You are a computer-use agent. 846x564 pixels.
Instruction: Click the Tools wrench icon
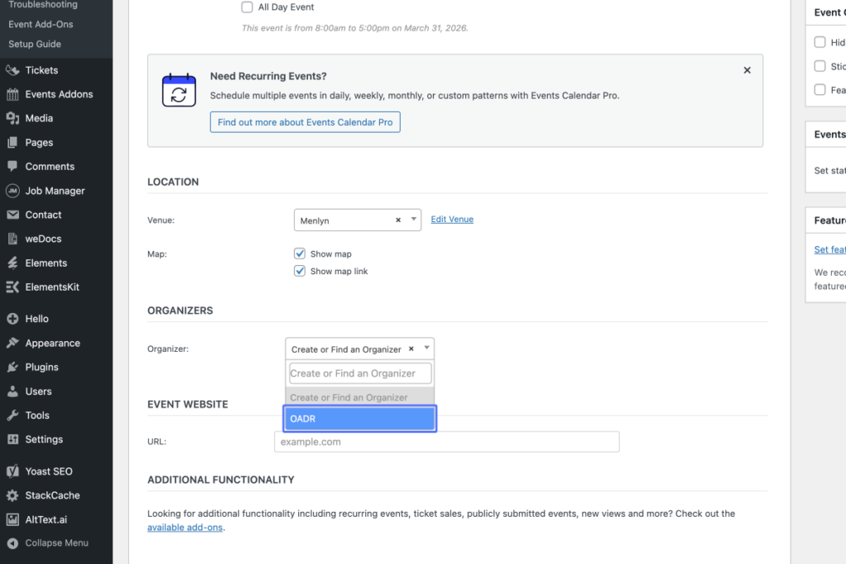click(12, 415)
